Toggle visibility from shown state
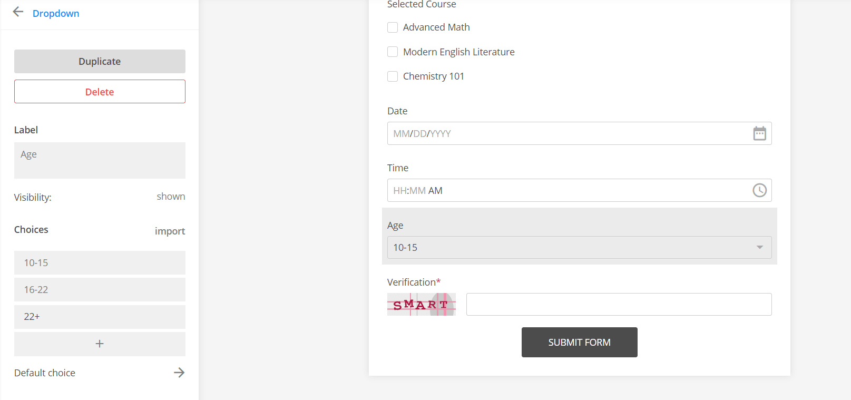Image resolution: width=851 pixels, height=400 pixels. (x=171, y=197)
